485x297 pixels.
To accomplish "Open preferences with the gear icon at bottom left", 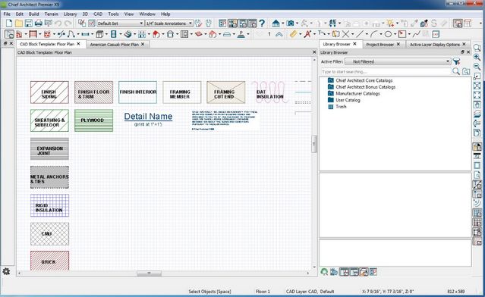I will click(6, 271).
